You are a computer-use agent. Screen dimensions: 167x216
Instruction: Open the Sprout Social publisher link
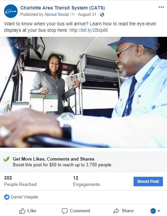(57, 15)
